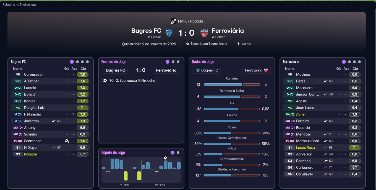
Task: Click the FMFL competition logo icon
Action: (174, 21)
